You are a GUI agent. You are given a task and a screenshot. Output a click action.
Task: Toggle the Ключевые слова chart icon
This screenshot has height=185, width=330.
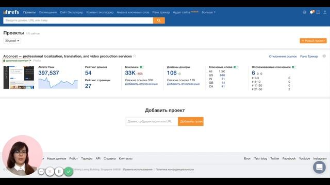tap(236, 67)
